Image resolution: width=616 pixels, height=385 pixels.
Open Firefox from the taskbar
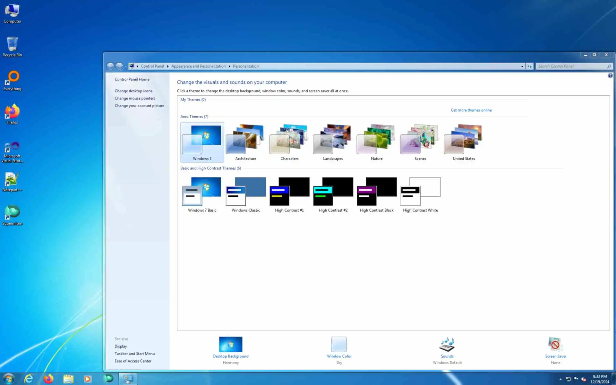coord(48,379)
